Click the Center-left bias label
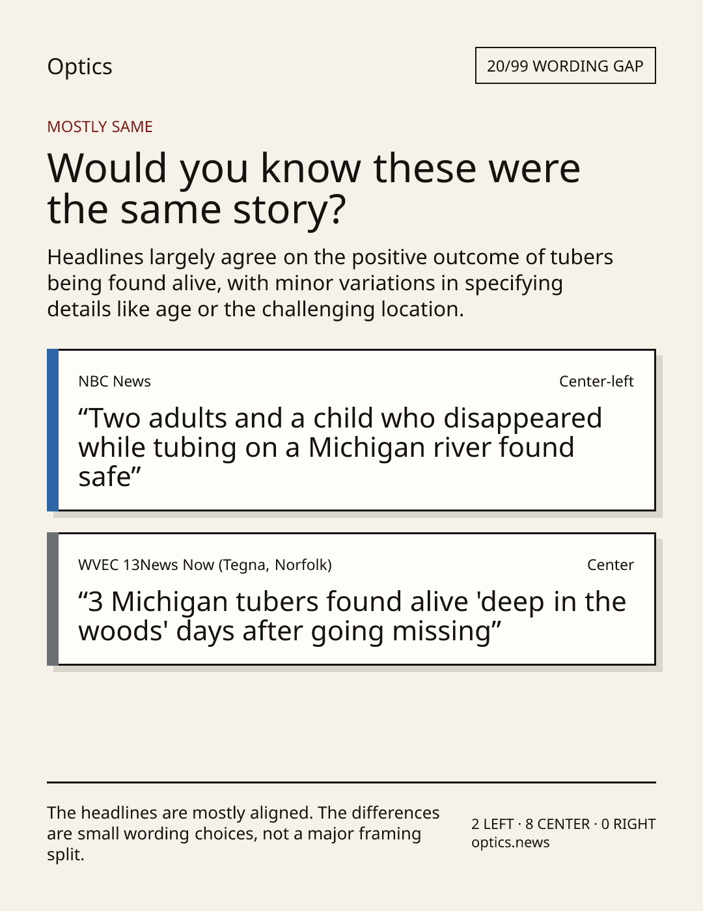 (596, 381)
